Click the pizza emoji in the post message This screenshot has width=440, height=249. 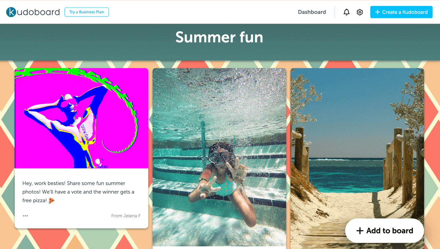coord(52,201)
